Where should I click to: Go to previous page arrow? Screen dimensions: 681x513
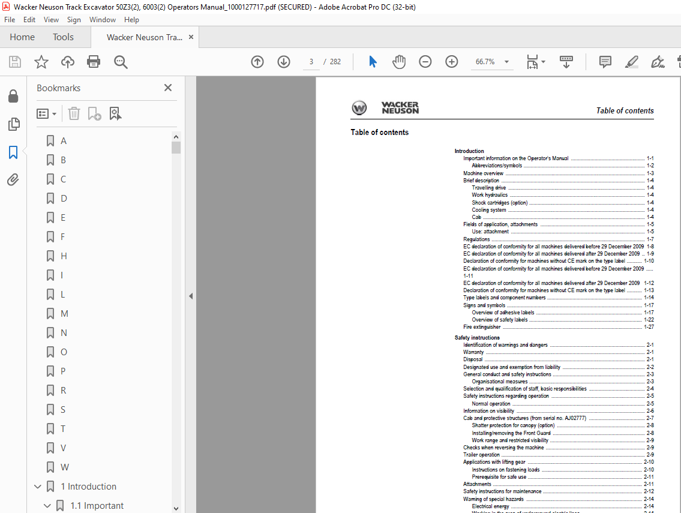pyautogui.click(x=257, y=62)
